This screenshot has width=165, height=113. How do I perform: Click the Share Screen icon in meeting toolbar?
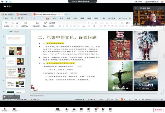tap(58, 109)
